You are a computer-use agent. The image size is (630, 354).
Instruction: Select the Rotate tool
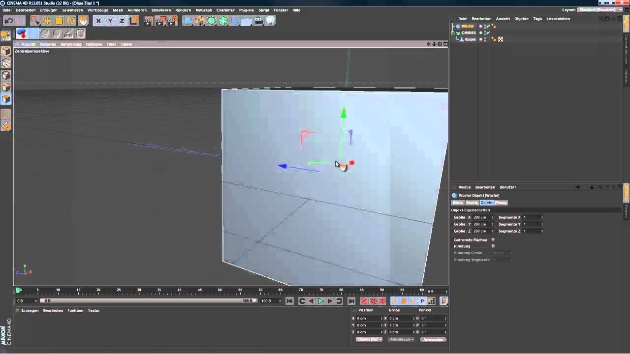pyautogui.click(x=71, y=21)
